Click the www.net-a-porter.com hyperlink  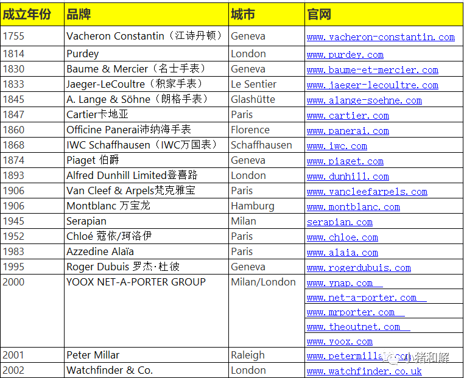coord(367,298)
